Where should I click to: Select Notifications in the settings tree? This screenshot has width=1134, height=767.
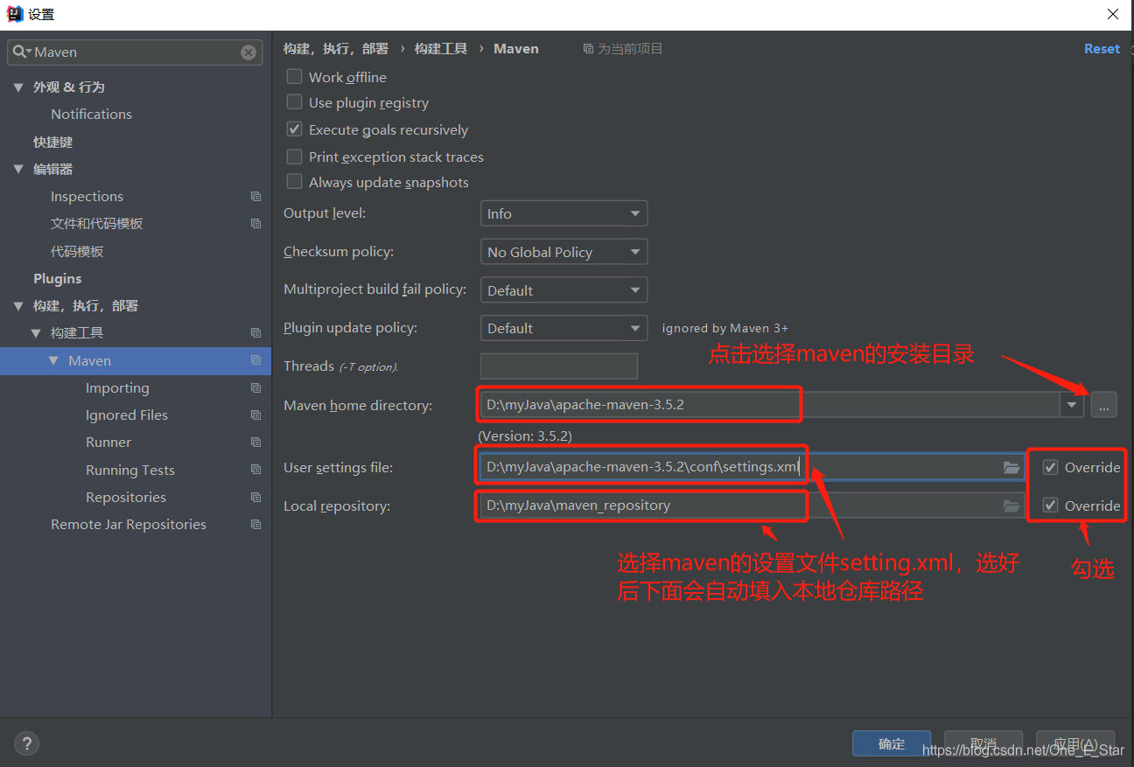click(x=91, y=115)
